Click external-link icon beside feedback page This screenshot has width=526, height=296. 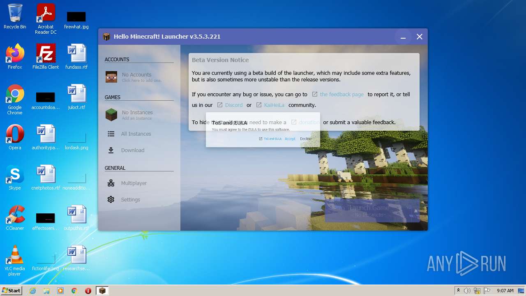[x=314, y=94]
